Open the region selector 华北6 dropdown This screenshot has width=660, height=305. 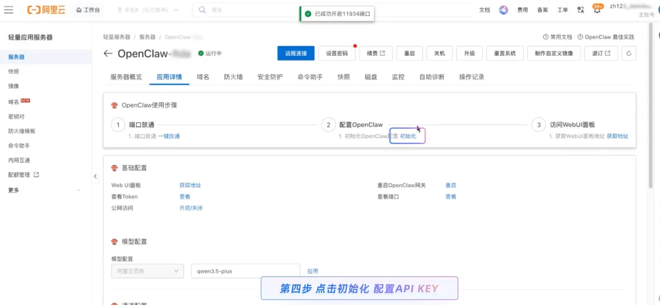point(148,10)
